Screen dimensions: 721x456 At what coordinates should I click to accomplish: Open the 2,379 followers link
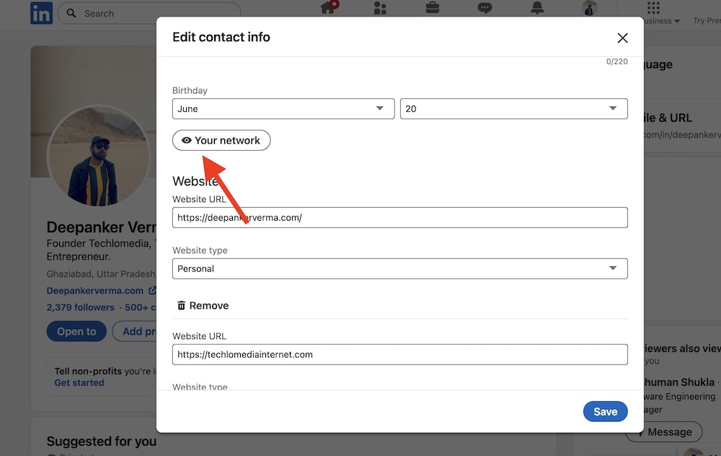(x=81, y=307)
